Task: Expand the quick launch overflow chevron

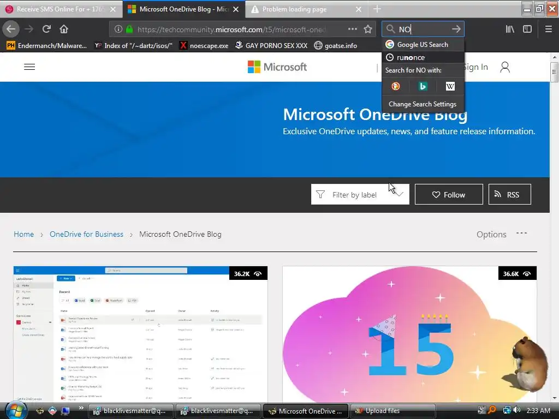Action: pos(81,408)
